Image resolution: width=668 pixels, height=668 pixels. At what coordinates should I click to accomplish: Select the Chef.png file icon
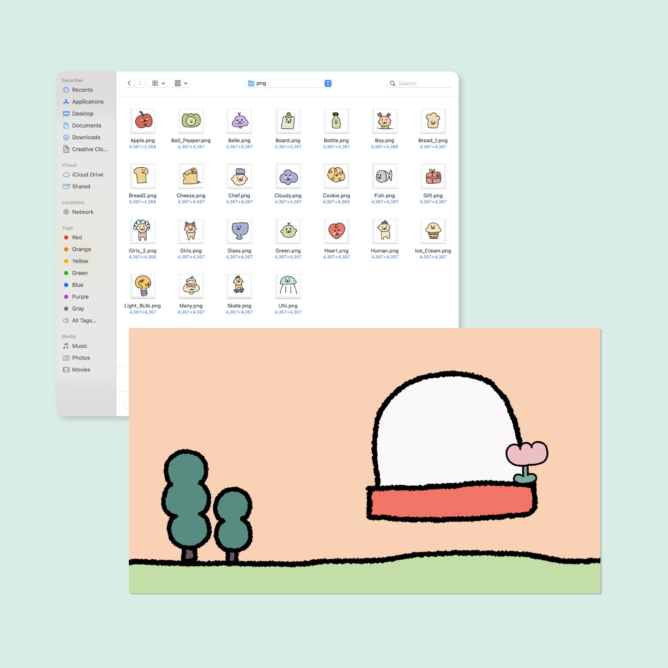click(239, 176)
